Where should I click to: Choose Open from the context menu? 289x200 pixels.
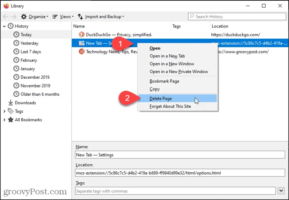[x=177, y=48]
